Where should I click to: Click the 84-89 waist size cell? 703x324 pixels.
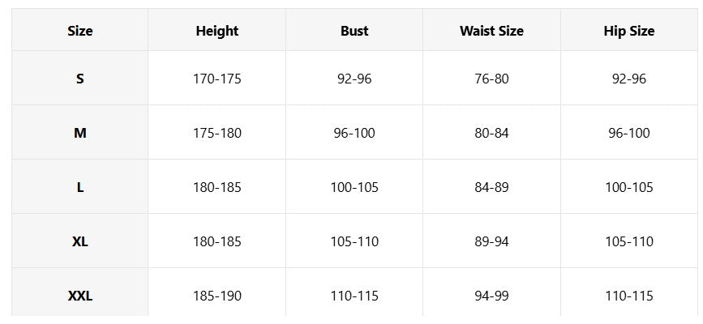pos(491,187)
